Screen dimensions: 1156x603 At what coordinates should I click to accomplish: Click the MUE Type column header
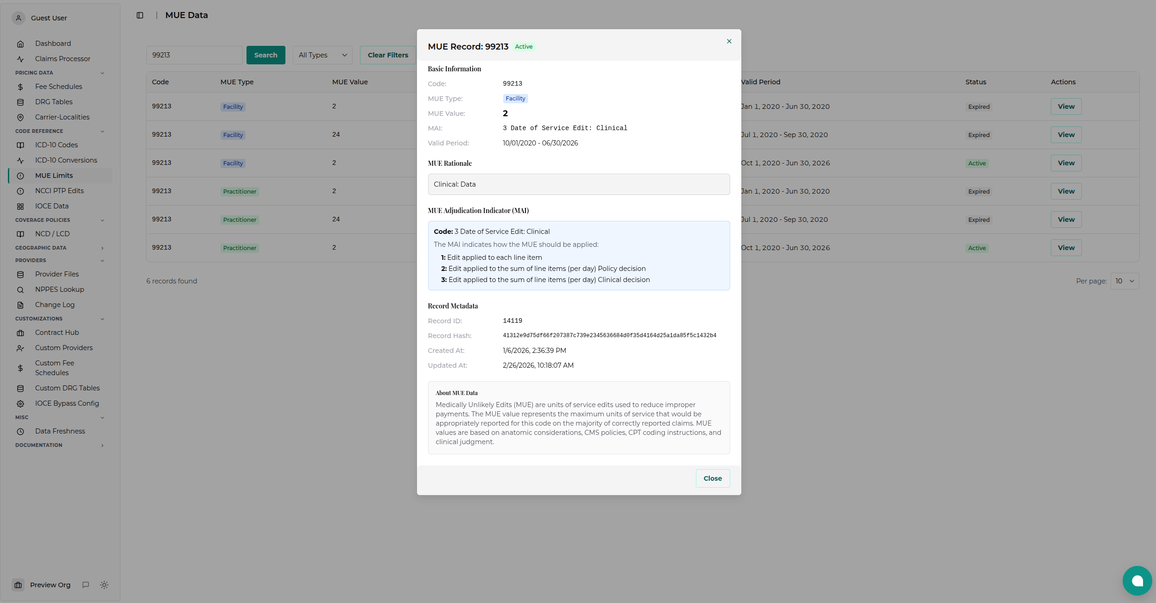237,82
